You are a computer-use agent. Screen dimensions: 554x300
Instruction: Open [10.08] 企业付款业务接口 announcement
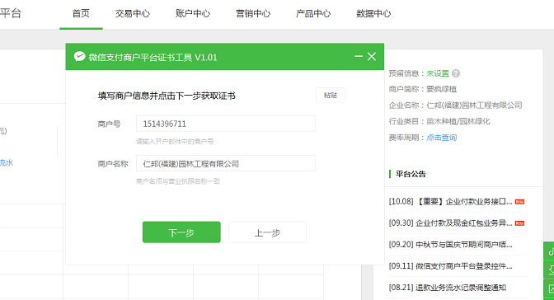coord(450,201)
